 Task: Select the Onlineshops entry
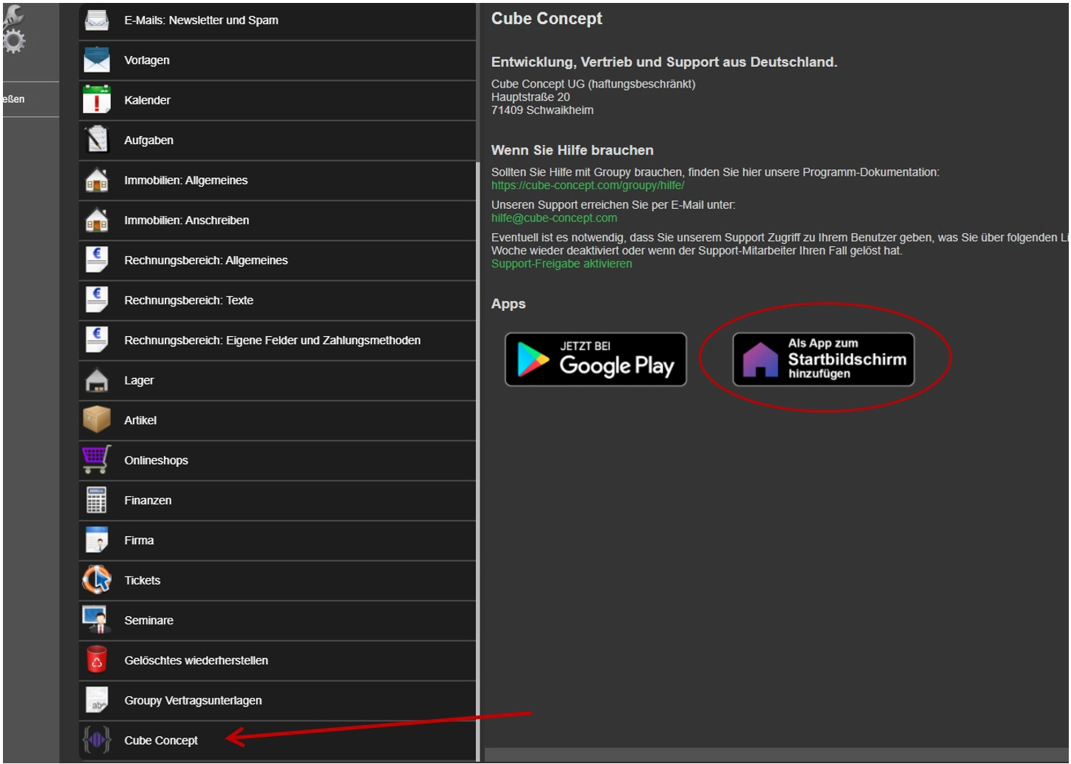tap(277, 460)
